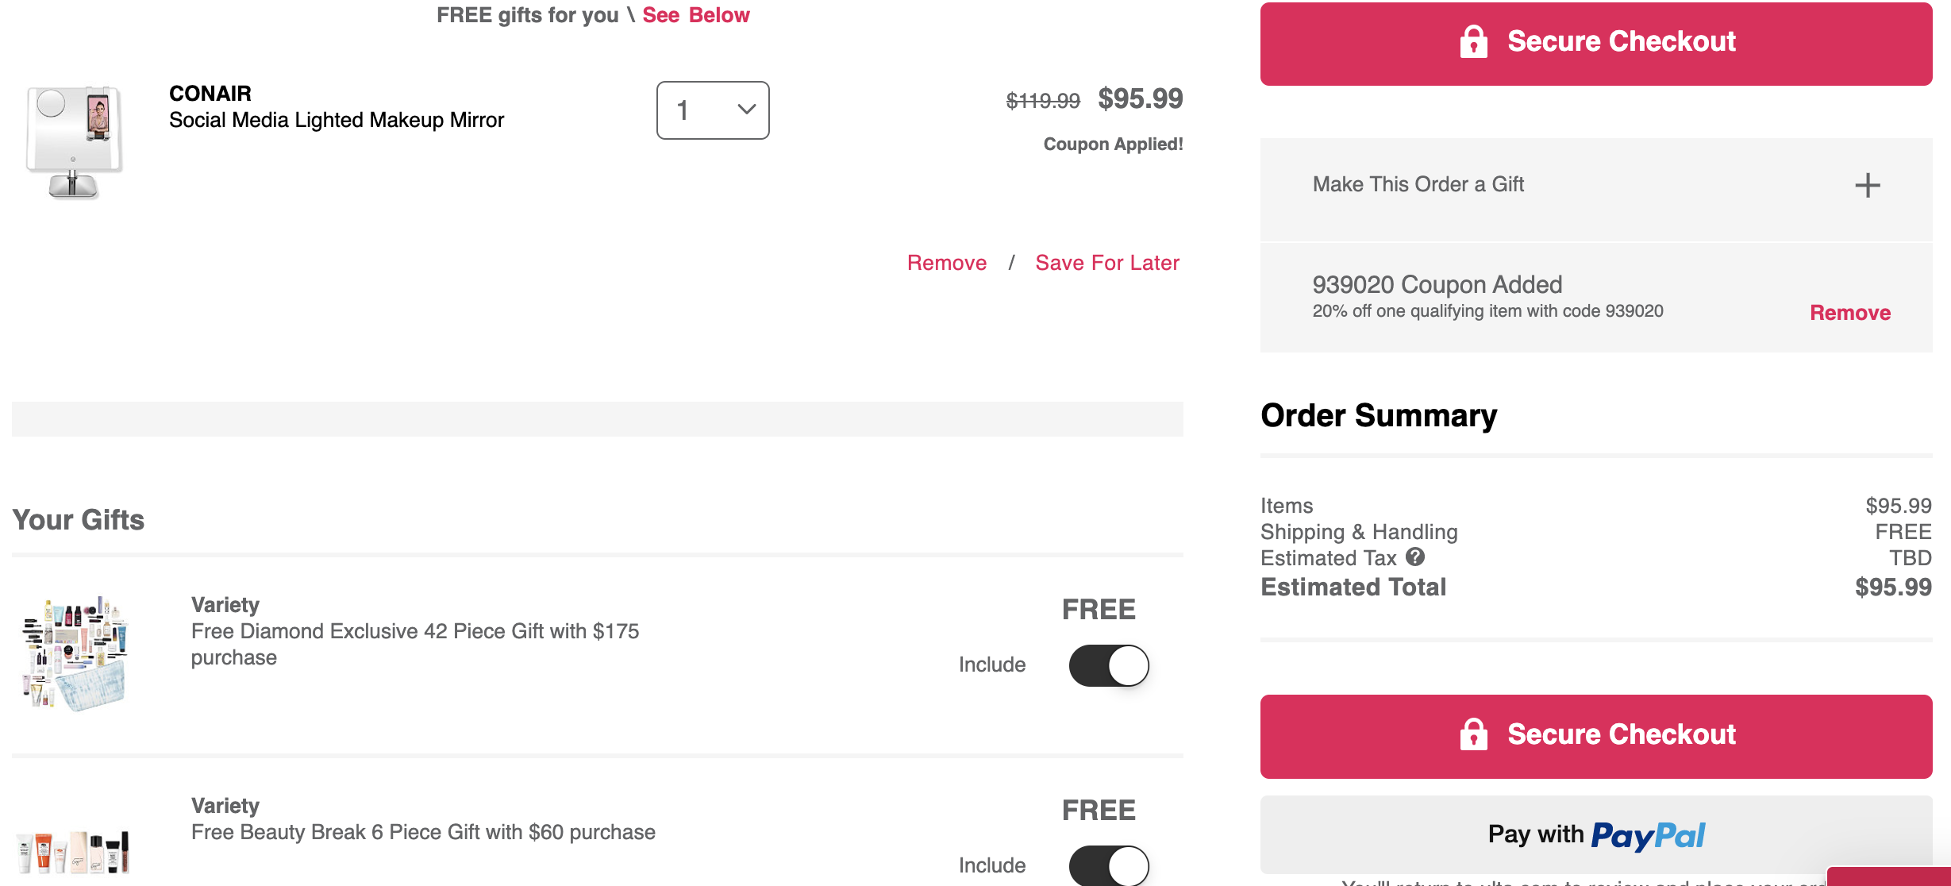Remove the Conair mirror from the cart

point(947,263)
